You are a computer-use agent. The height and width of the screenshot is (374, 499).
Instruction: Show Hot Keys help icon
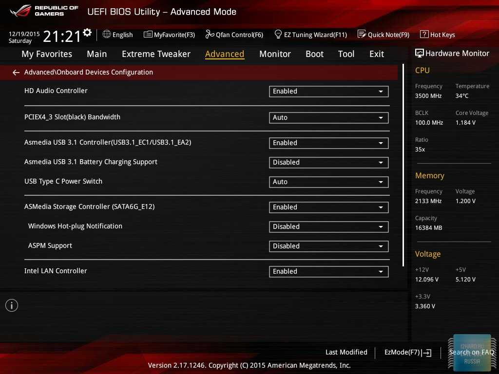(424, 35)
